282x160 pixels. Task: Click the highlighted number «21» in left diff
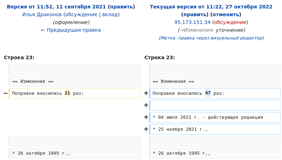pyautogui.click(x=67, y=93)
